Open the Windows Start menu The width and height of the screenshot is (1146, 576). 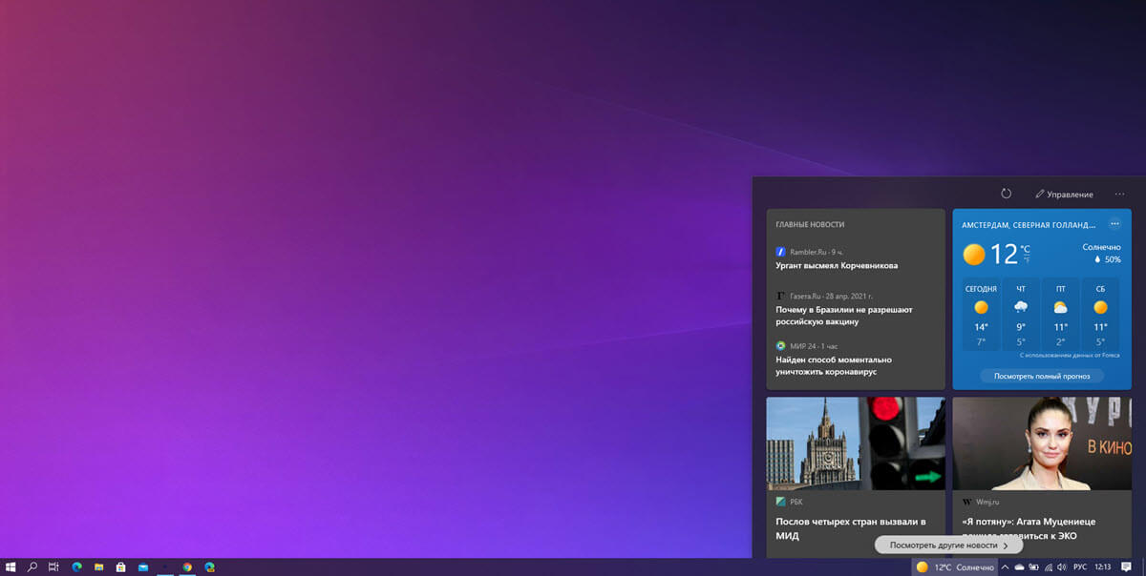pos(11,566)
